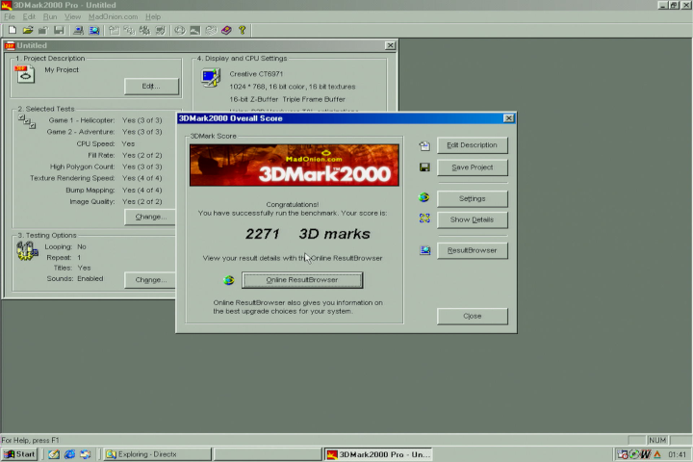Viewport: 693px width, 462px height.
Task: Click the first quick launch icon after Start
Action: [x=54, y=454]
